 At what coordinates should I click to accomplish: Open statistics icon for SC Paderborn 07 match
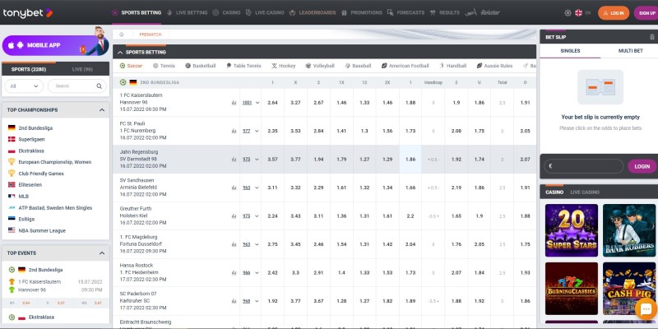pos(234,301)
